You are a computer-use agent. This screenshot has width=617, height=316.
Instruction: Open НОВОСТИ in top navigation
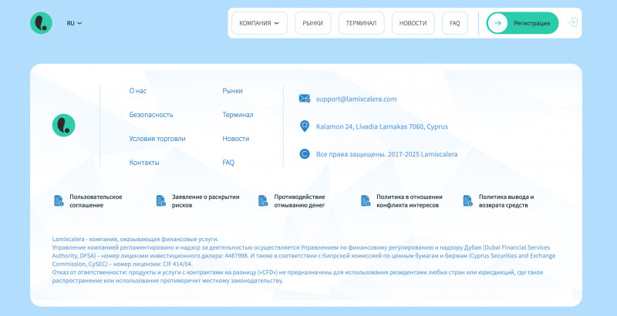click(413, 23)
